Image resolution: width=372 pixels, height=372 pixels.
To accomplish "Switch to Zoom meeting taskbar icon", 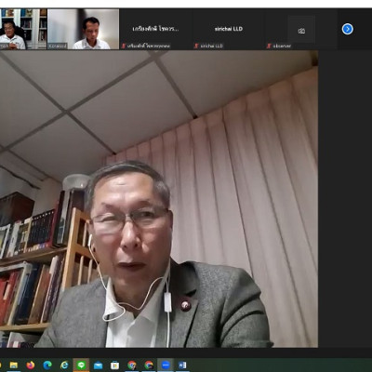I will pyautogui.click(x=166, y=365).
